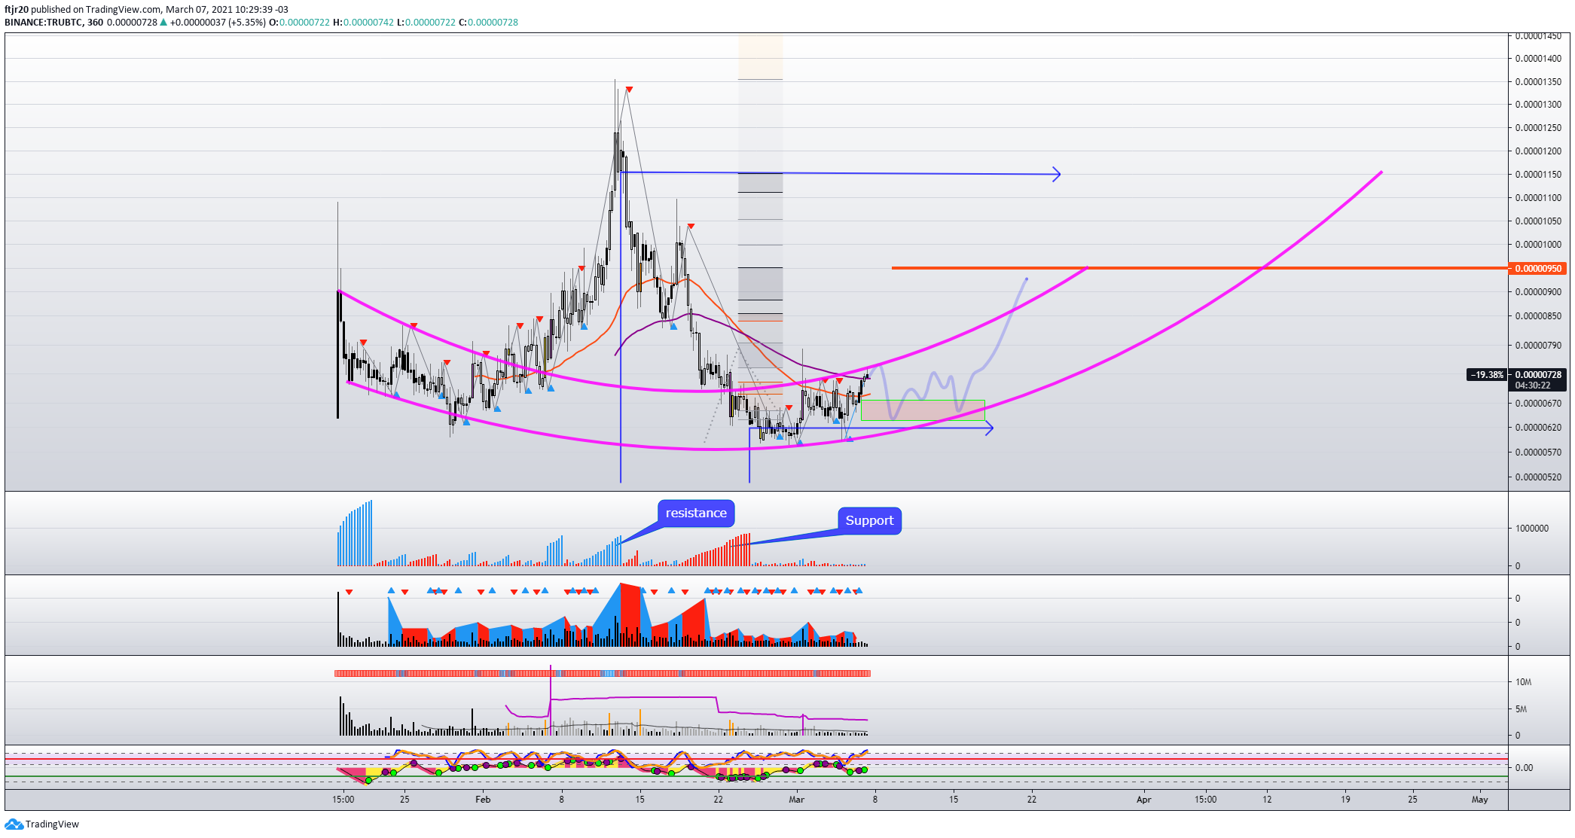Click the arrowhead of the upper blue horizontal arrow
The image size is (1575, 838).
tap(1056, 174)
